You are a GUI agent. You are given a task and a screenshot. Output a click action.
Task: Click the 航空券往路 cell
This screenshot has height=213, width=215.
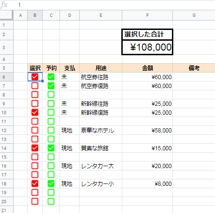coord(101,77)
